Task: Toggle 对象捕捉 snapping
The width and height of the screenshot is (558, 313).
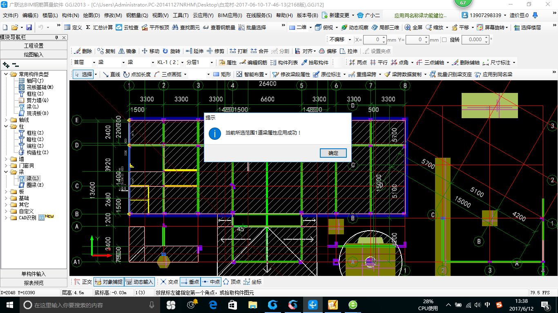Action: click(109, 282)
